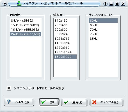Image resolution: width=128 pixels, height=112 pixels.
Task: Choose 640x480 resolution
Action: pos(65,21)
